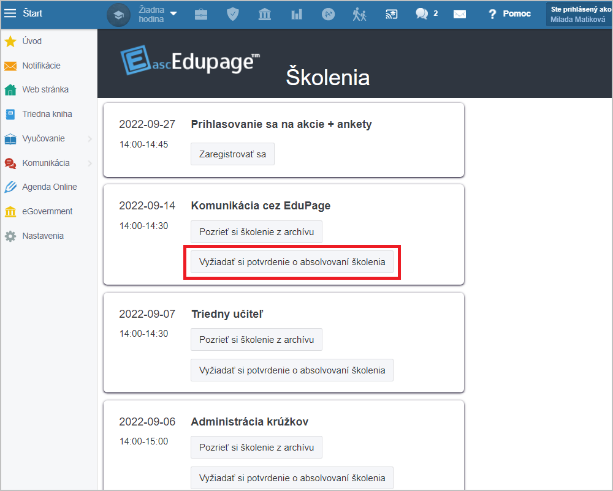Viewport: 613px width, 491px height.
Task: Click date 2022-09-06
Action: pos(147,422)
